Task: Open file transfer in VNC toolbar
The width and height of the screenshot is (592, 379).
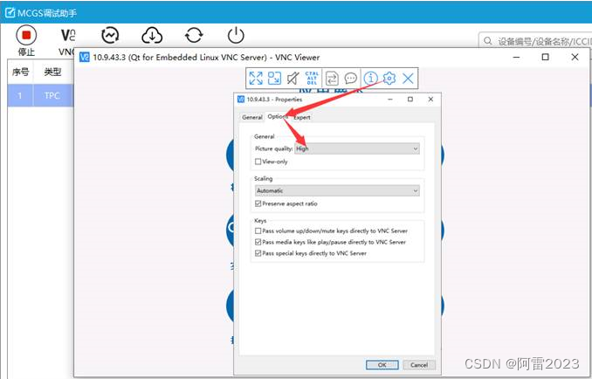Action: click(x=332, y=78)
